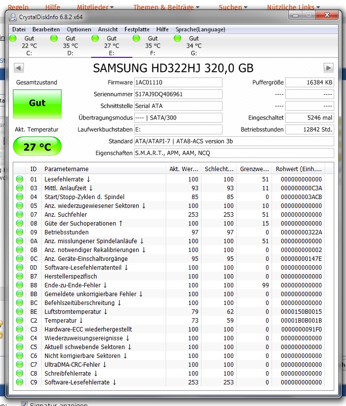Select drive C: green status indicator
The height and width of the screenshot is (406, 346).
pos(13,38)
